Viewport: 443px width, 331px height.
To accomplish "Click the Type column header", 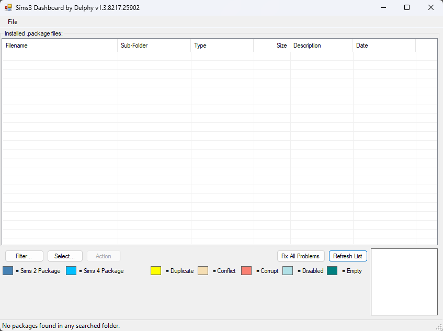I will [222, 45].
